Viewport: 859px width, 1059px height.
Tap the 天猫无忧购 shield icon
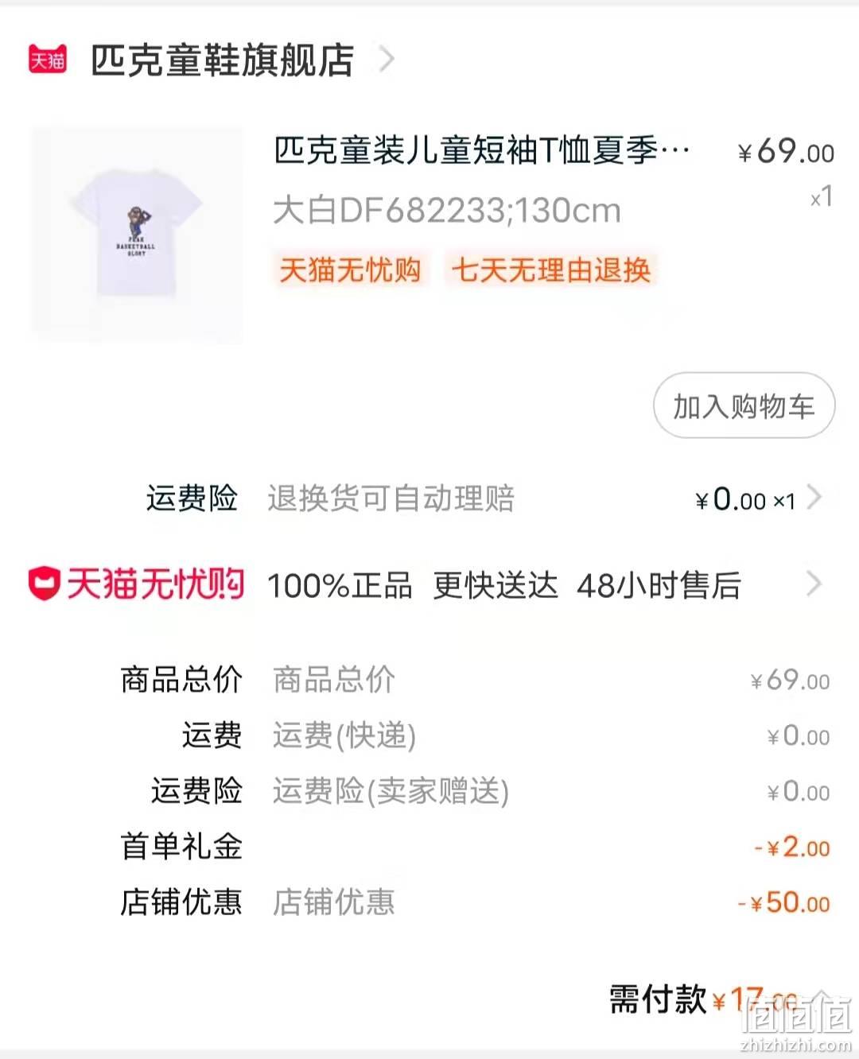click(45, 584)
